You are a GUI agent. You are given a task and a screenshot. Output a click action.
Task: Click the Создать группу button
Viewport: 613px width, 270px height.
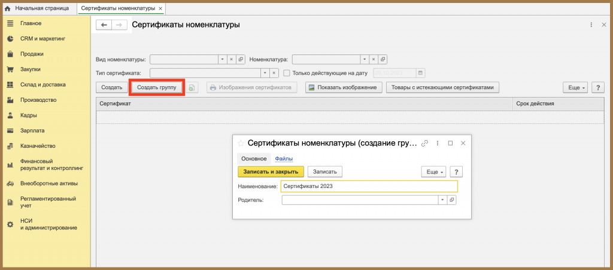point(156,87)
